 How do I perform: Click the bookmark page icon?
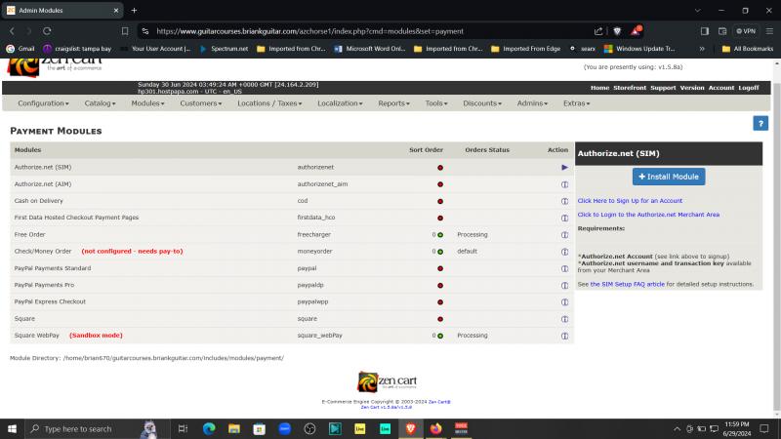pos(125,31)
